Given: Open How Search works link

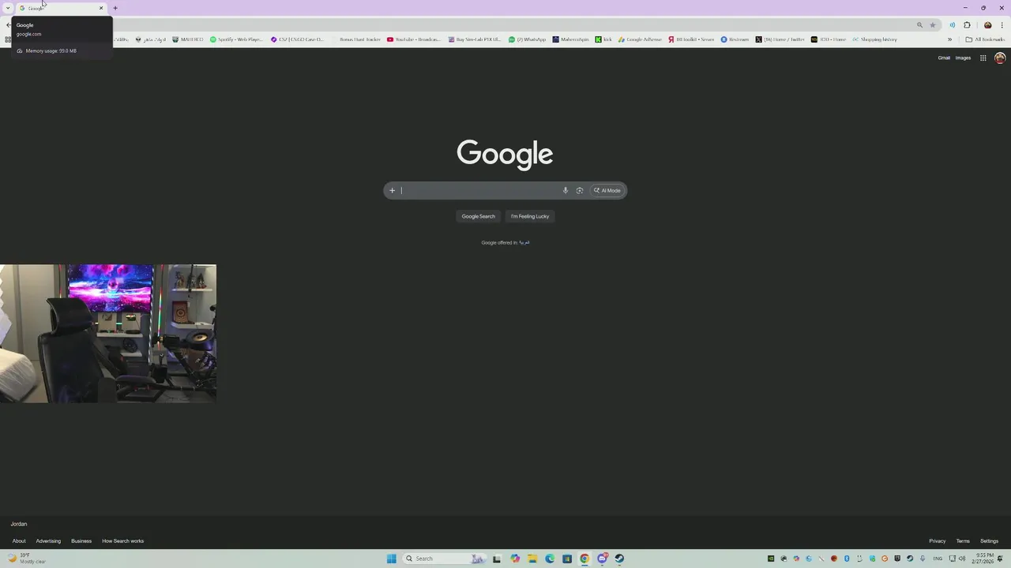Looking at the screenshot, I should (x=123, y=541).
